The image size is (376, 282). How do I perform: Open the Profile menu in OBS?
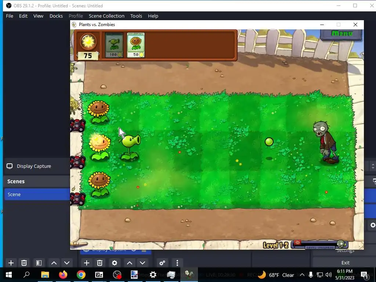click(76, 16)
